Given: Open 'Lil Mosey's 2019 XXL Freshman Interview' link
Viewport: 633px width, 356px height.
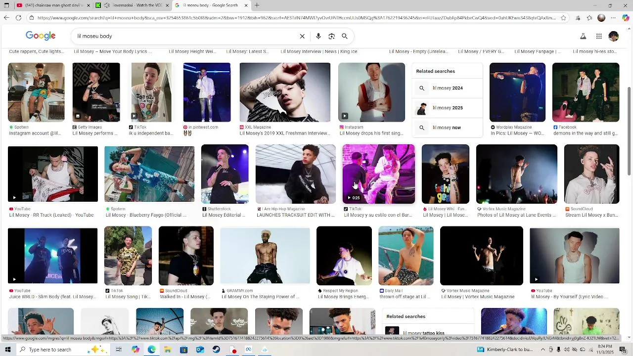Looking at the screenshot, I should click(284, 133).
